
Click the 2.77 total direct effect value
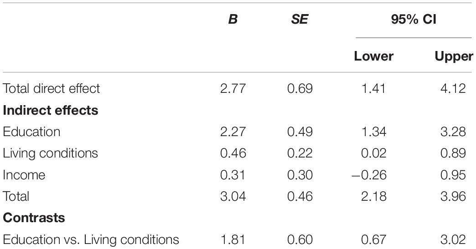[233, 88]
